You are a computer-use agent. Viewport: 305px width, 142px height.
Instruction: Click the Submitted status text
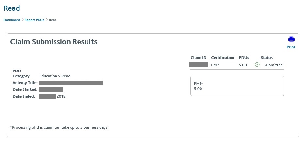tap(273, 65)
